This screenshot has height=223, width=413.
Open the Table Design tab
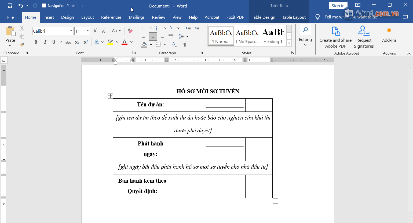pos(263,17)
